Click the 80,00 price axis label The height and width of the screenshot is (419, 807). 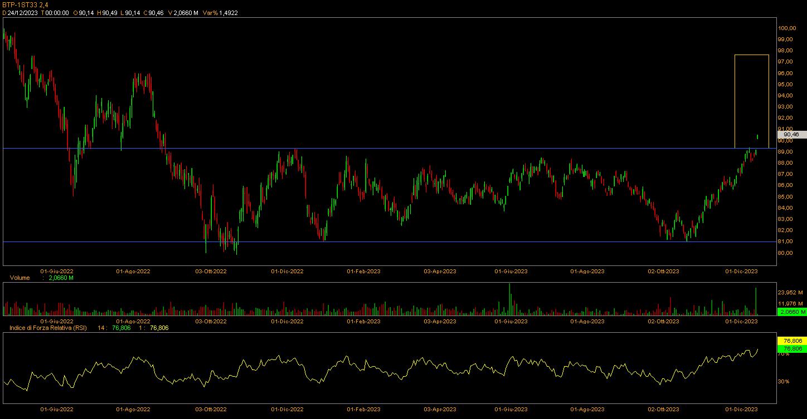[786, 253]
